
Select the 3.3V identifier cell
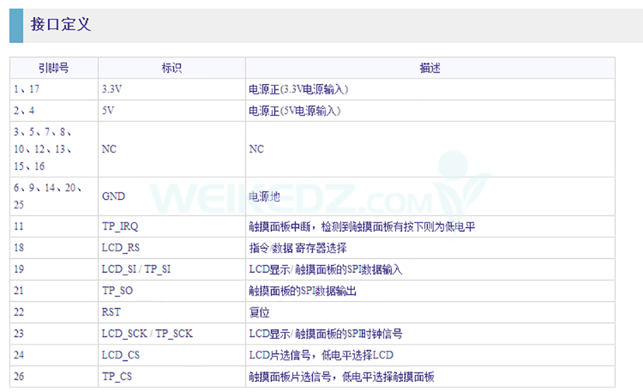tap(172, 89)
